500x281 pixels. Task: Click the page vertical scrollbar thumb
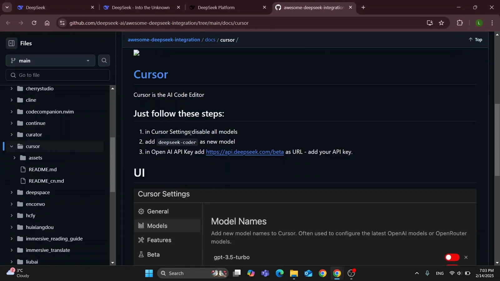pyautogui.click(x=497, y=140)
